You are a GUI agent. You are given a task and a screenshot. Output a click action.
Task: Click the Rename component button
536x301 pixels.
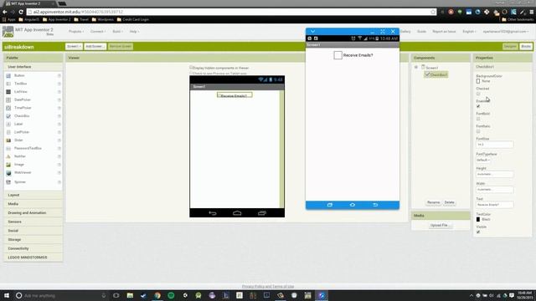[434, 202]
